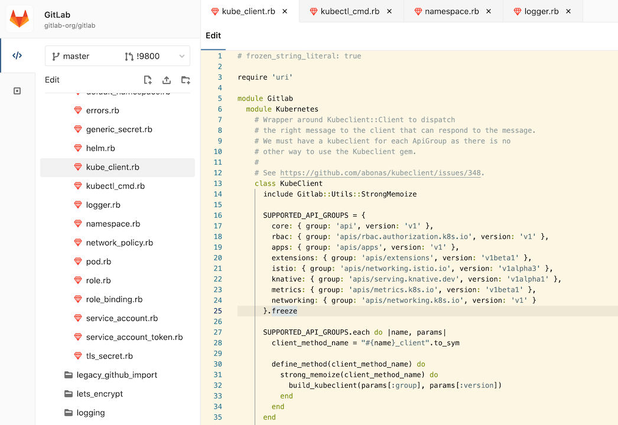Click the New file icon

[x=148, y=80]
